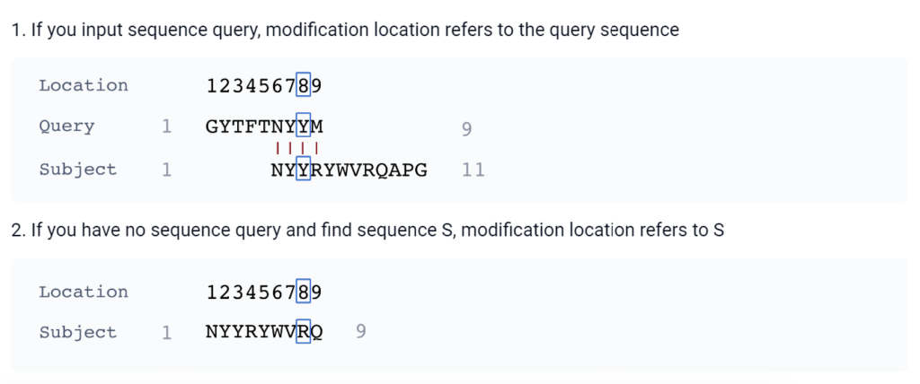Click the Query row label
The image size is (920, 384).
coord(66,127)
